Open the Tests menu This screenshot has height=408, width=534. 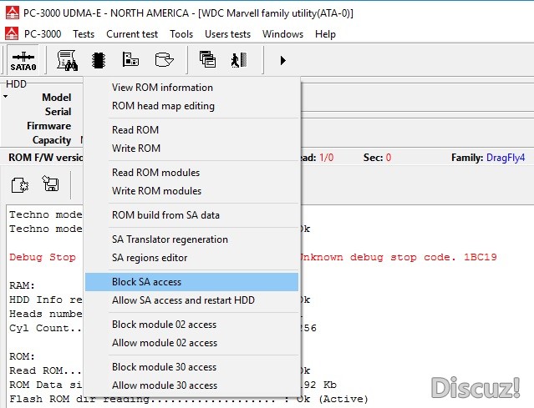(83, 34)
